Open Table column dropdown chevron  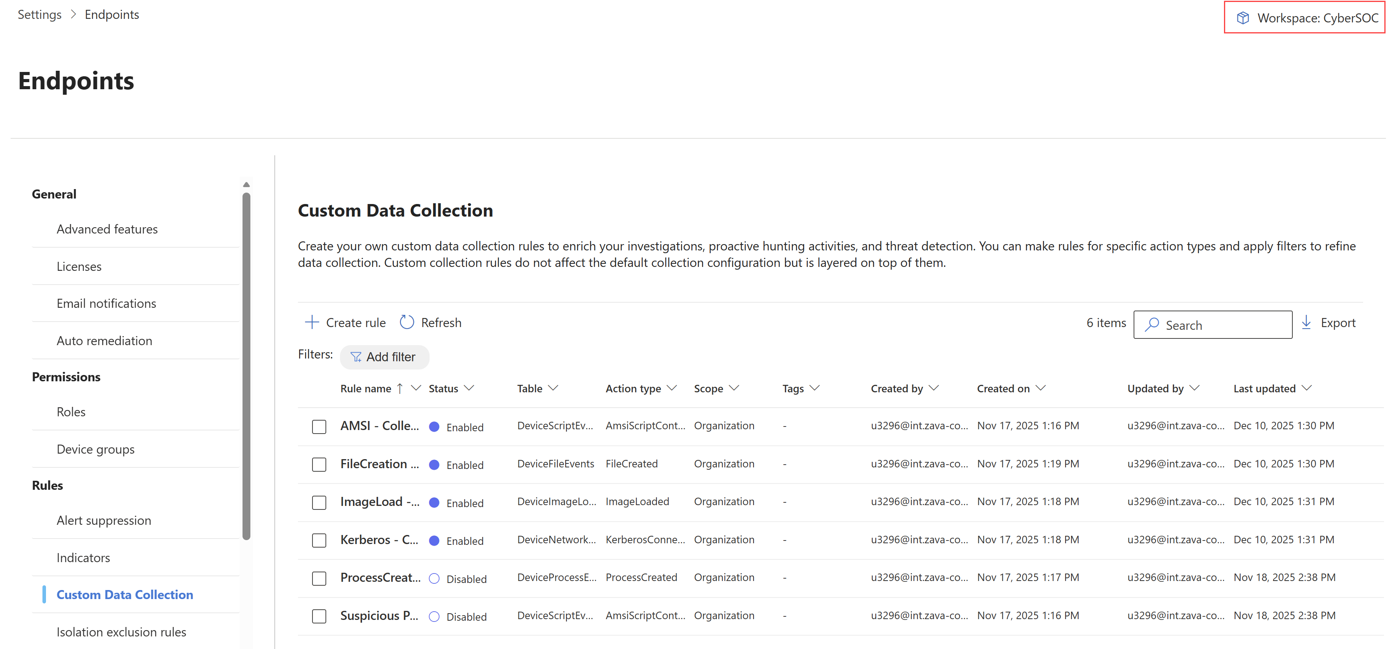tap(553, 388)
